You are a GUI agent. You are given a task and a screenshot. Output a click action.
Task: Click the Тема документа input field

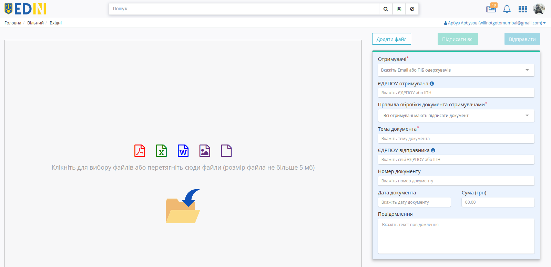click(456, 139)
